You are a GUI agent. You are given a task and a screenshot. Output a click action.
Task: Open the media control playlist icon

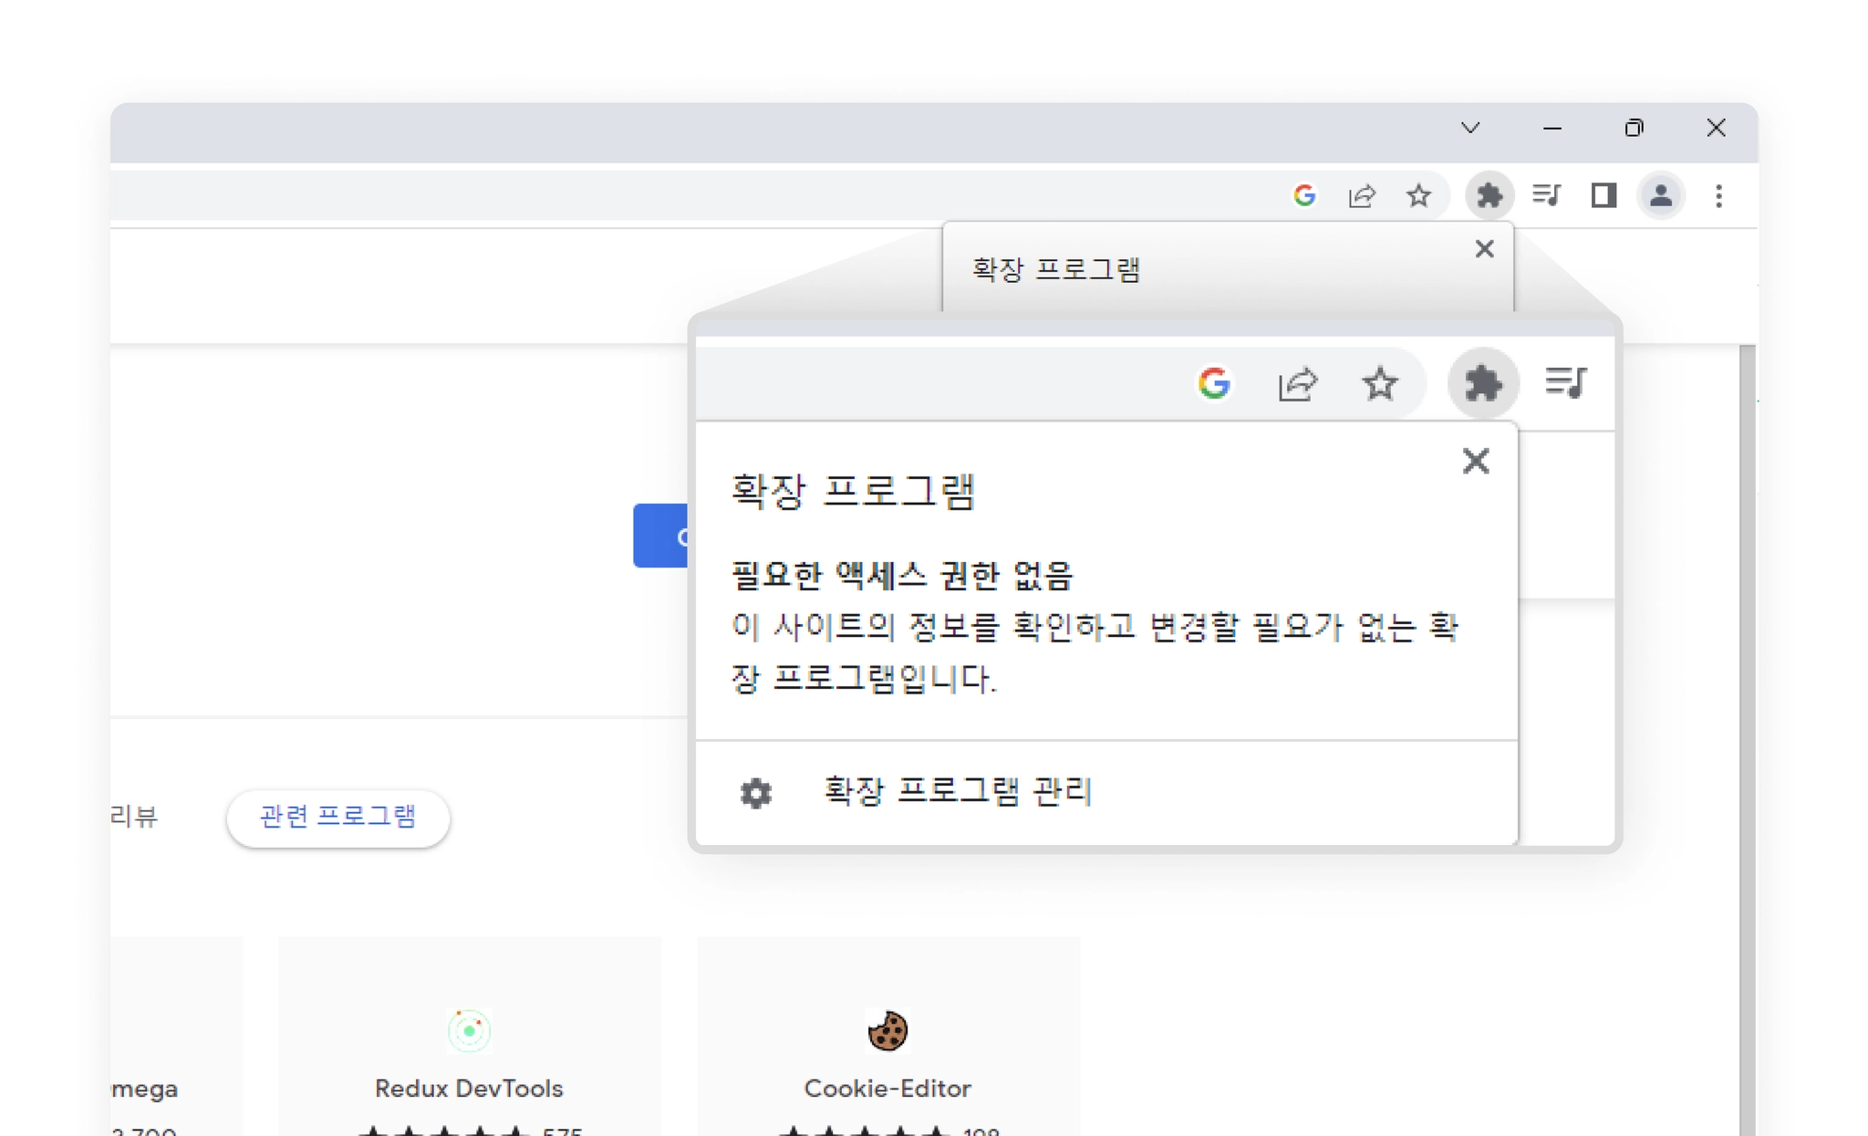[1546, 195]
